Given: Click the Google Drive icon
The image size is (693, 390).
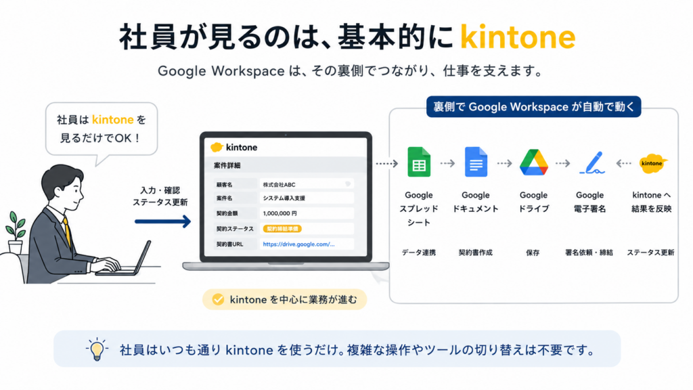Looking at the screenshot, I should [533, 162].
